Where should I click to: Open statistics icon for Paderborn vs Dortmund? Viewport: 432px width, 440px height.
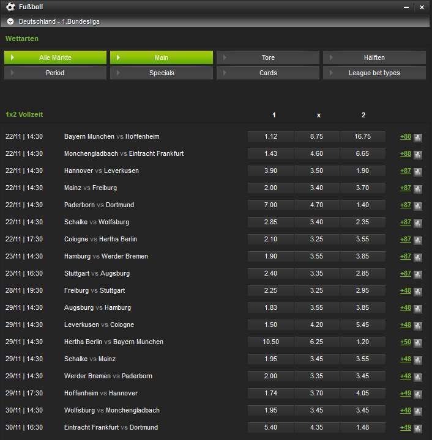(418, 207)
